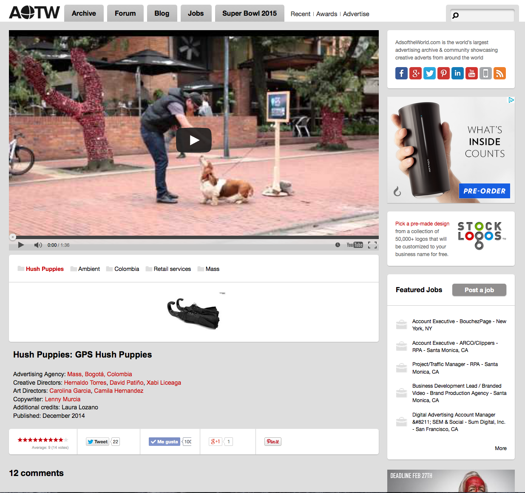The height and width of the screenshot is (493, 525).
Task: Click PRE-ORDER on the ad
Action: tap(484, 191)
